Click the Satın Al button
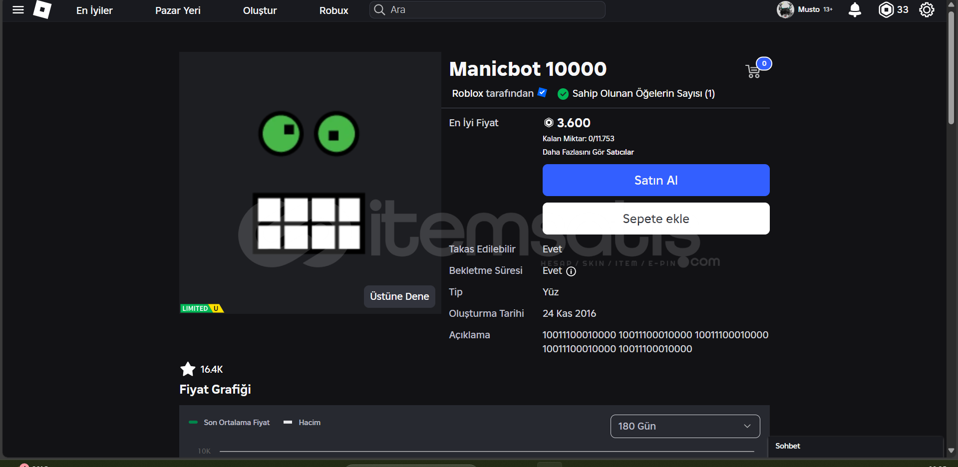The image size is (958, 467). (656, 180)
